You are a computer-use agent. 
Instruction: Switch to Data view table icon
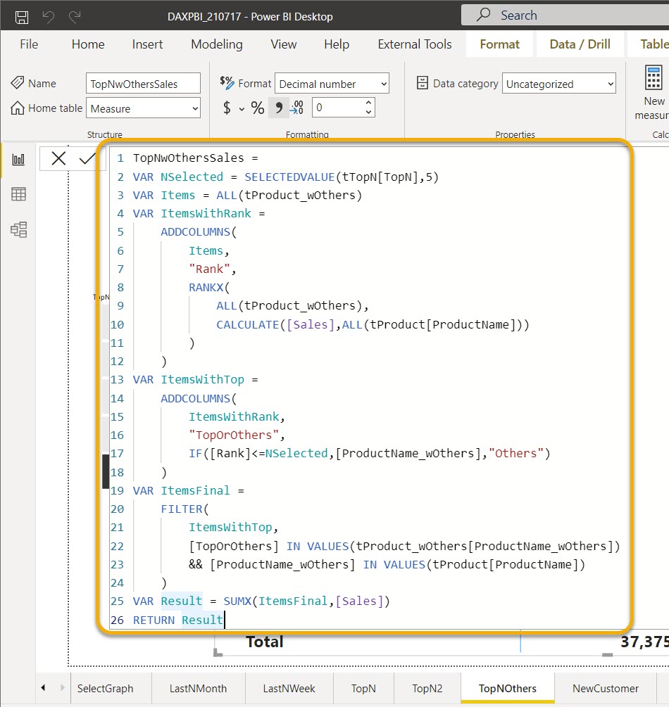tap(18, 194)
